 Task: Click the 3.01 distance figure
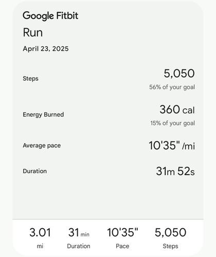click(40, 232)
